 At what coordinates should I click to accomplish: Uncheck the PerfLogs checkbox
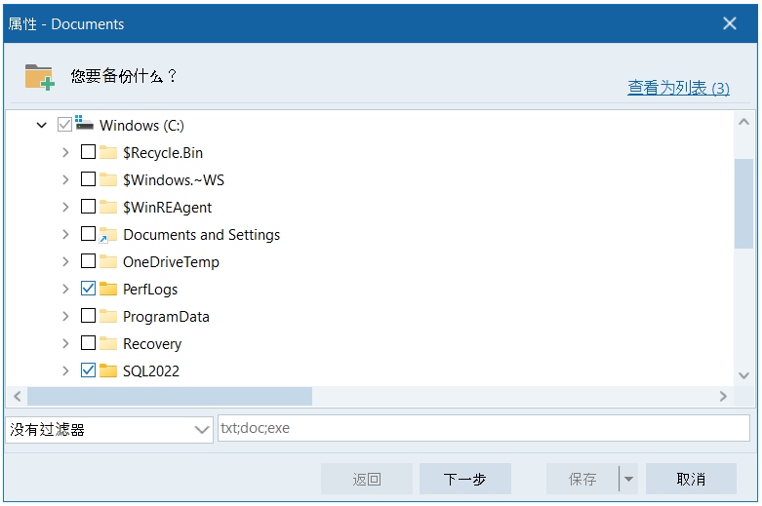point(88,289)
